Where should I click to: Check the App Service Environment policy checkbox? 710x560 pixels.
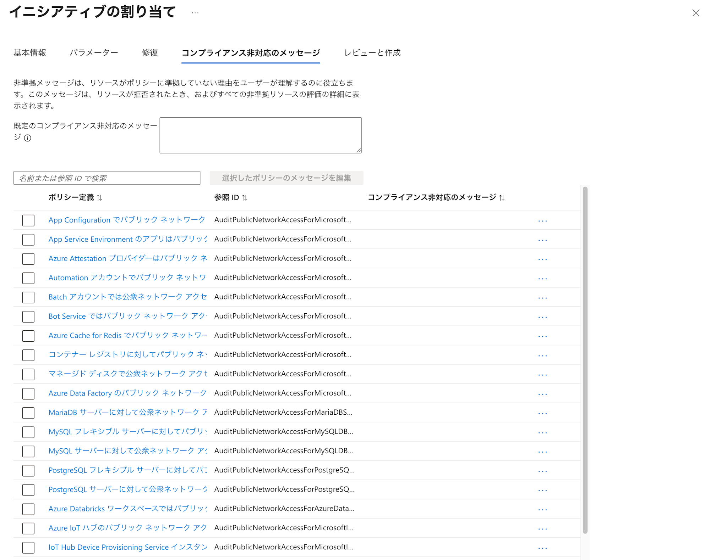coord(28,240)
